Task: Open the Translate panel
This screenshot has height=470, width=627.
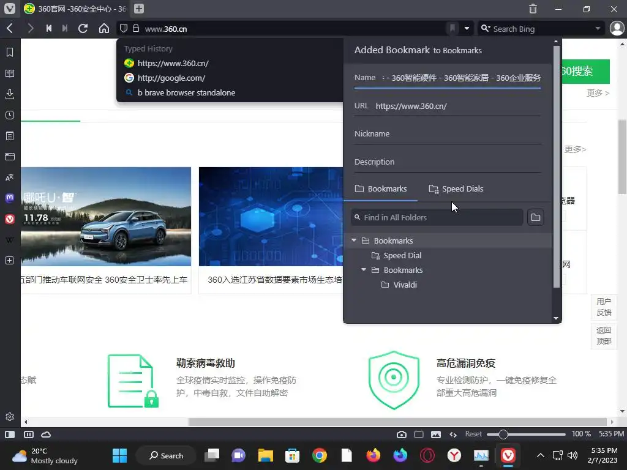Action: coord(10,177)
